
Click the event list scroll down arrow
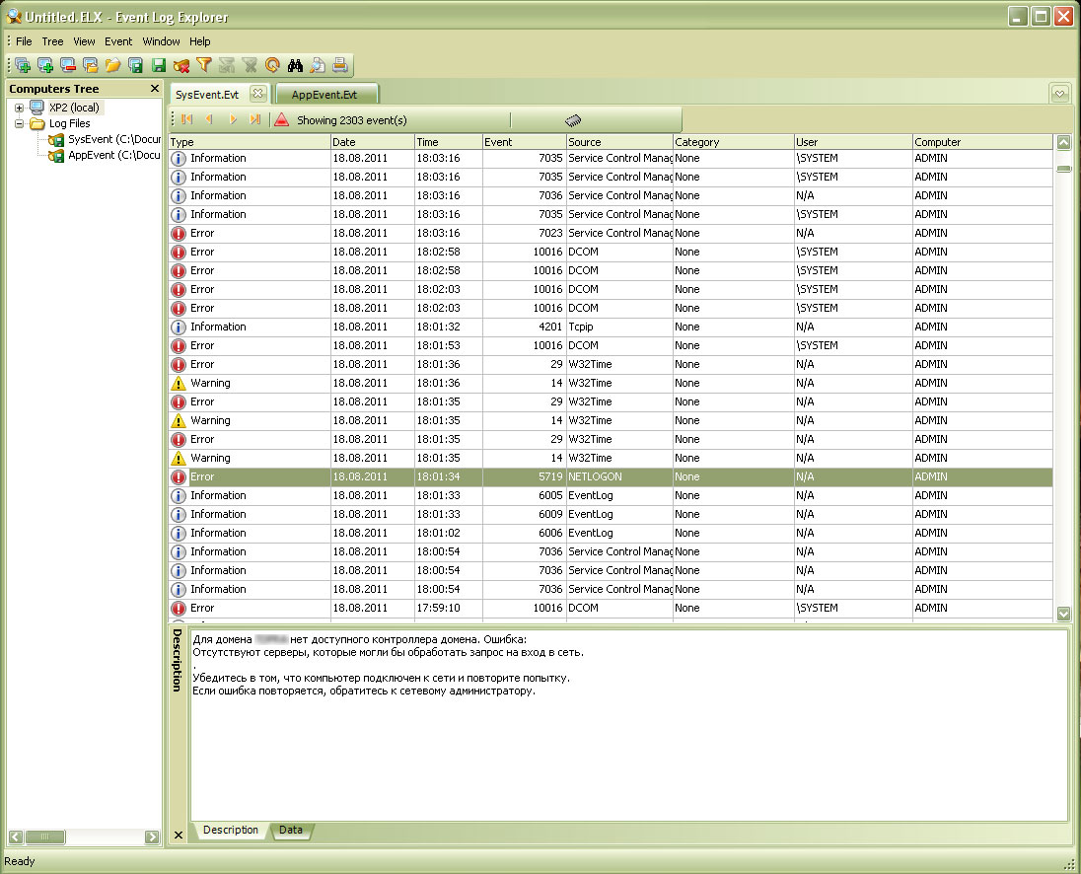pyautogui.click(x=1063, y=614)
